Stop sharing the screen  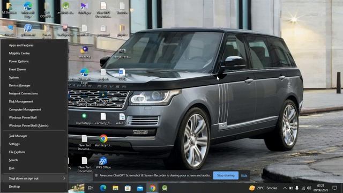[226, 175]
